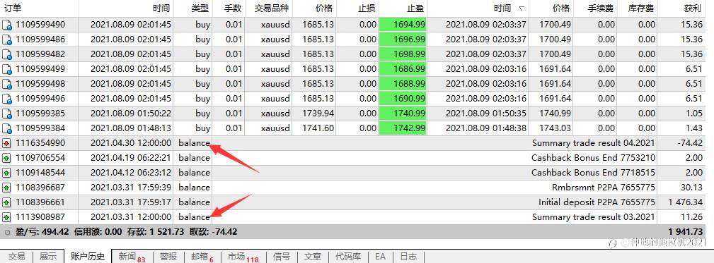Viewport: 714px width, 263px height.
Task: Open the 警报 tab
Action: pos(168,257)
